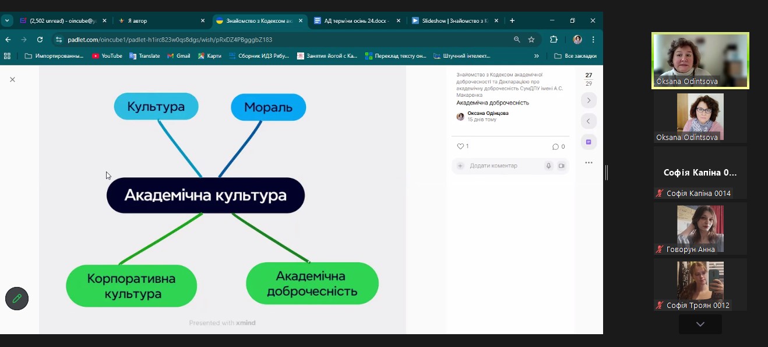Select Говорун Анна participant video thumbnail
Viewport: 768px width, 347px height.
700,229
